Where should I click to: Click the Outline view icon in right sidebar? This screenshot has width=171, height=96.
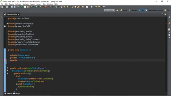[x=169, y=30]
